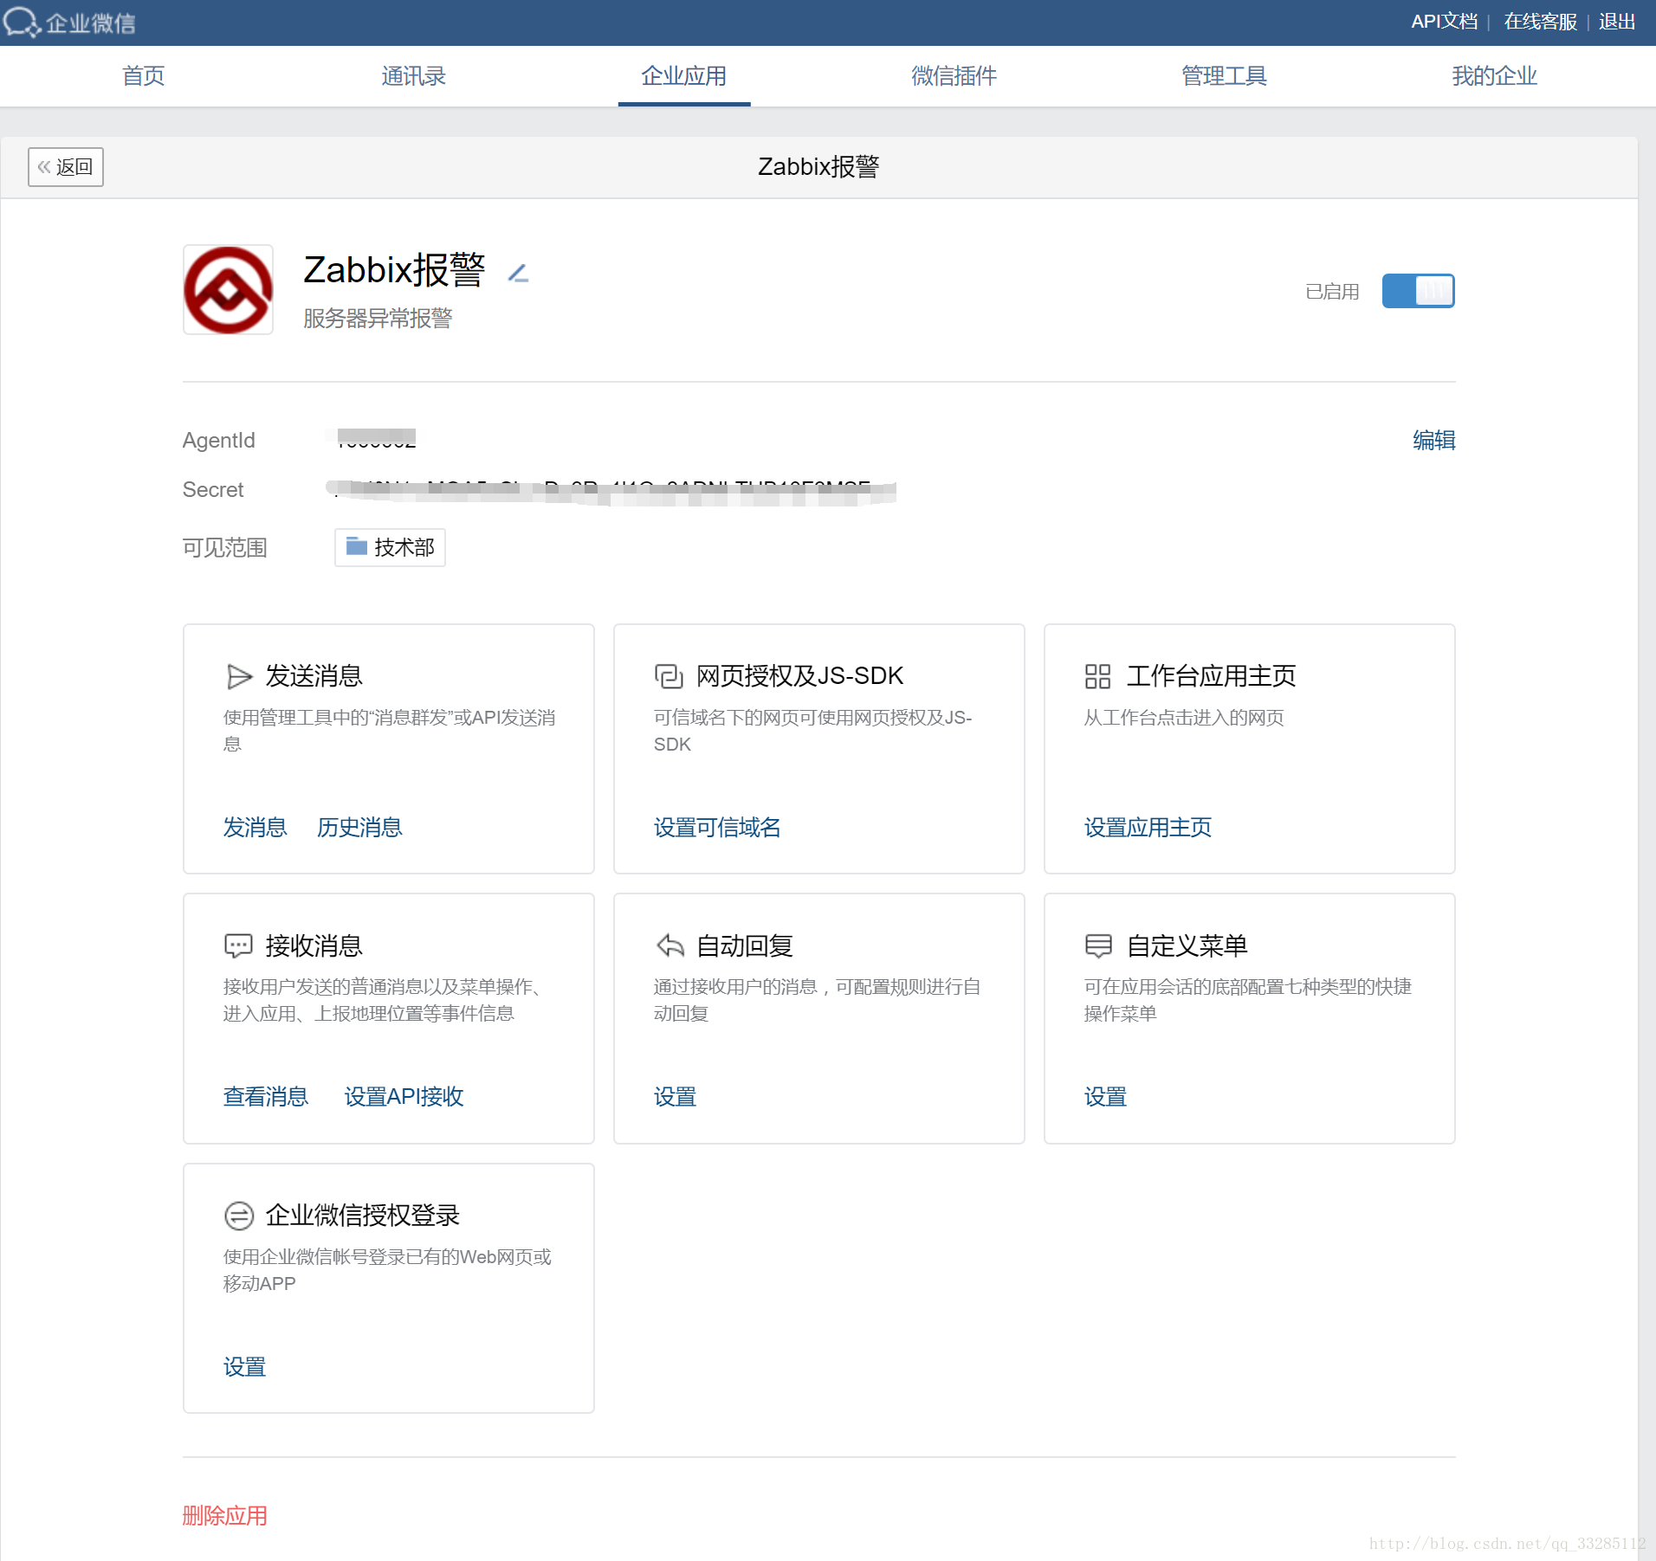
Task: Click folder icon in 技术部 tag
Action: click(x=357, y=546)
